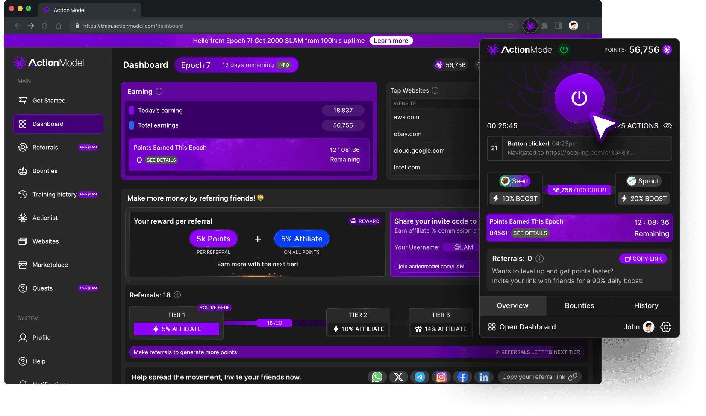Open the browser profile avatar
706x416 pixels.
(x=574, y=26)
